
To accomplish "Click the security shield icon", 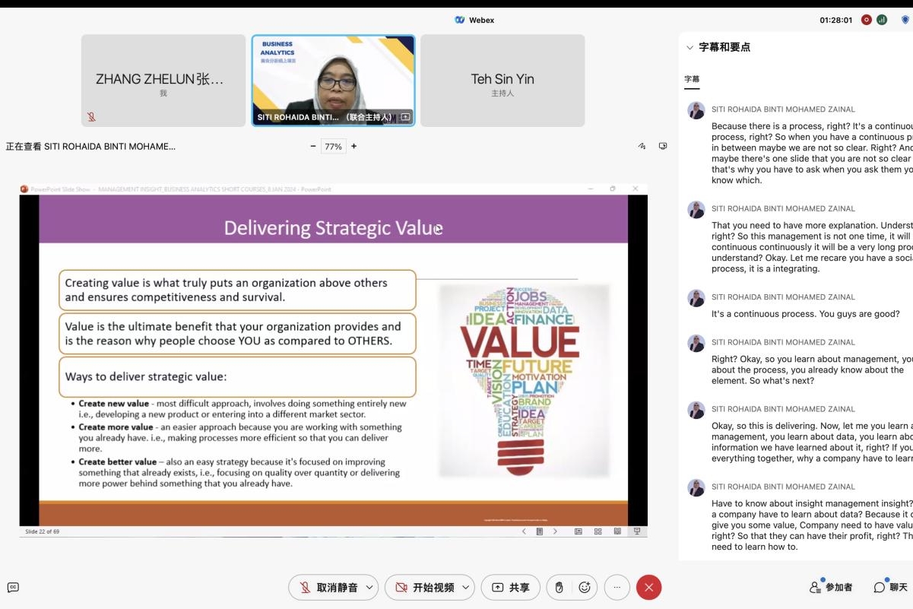I will 905,20.
